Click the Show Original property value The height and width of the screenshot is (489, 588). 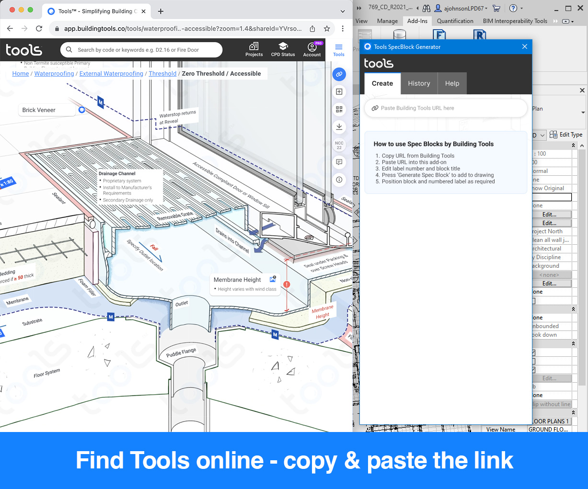[552, 188]
